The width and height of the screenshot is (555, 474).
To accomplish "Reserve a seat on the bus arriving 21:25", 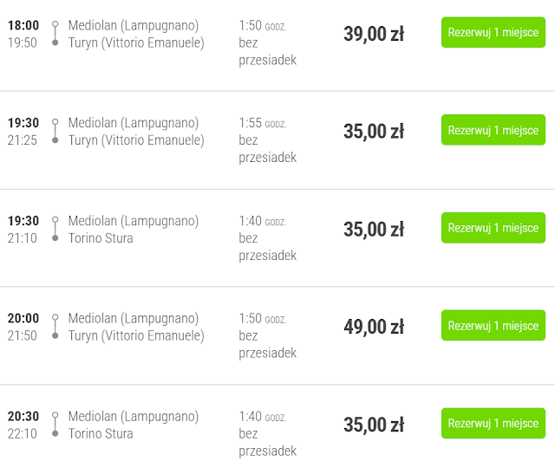I will coord(493,131).
